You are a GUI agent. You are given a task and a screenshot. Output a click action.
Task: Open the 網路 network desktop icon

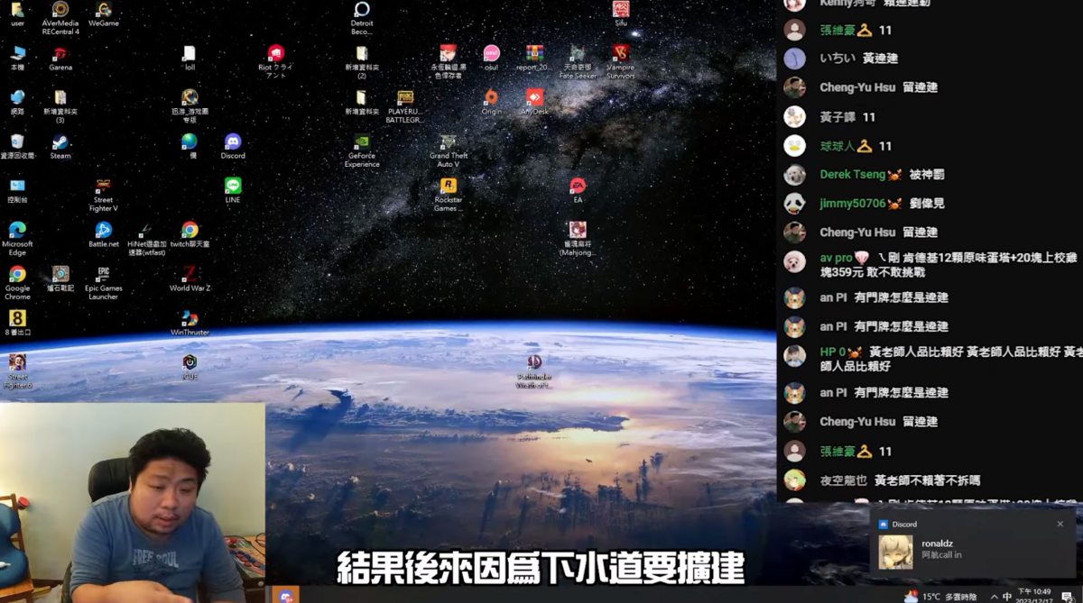click(x=17, y=102)
